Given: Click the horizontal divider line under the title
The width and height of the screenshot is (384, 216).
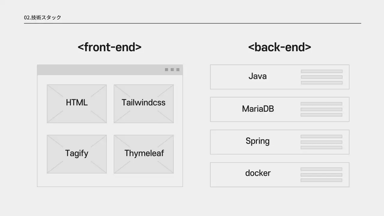Looking at the screenshot, I should click(x=192, y=23).
